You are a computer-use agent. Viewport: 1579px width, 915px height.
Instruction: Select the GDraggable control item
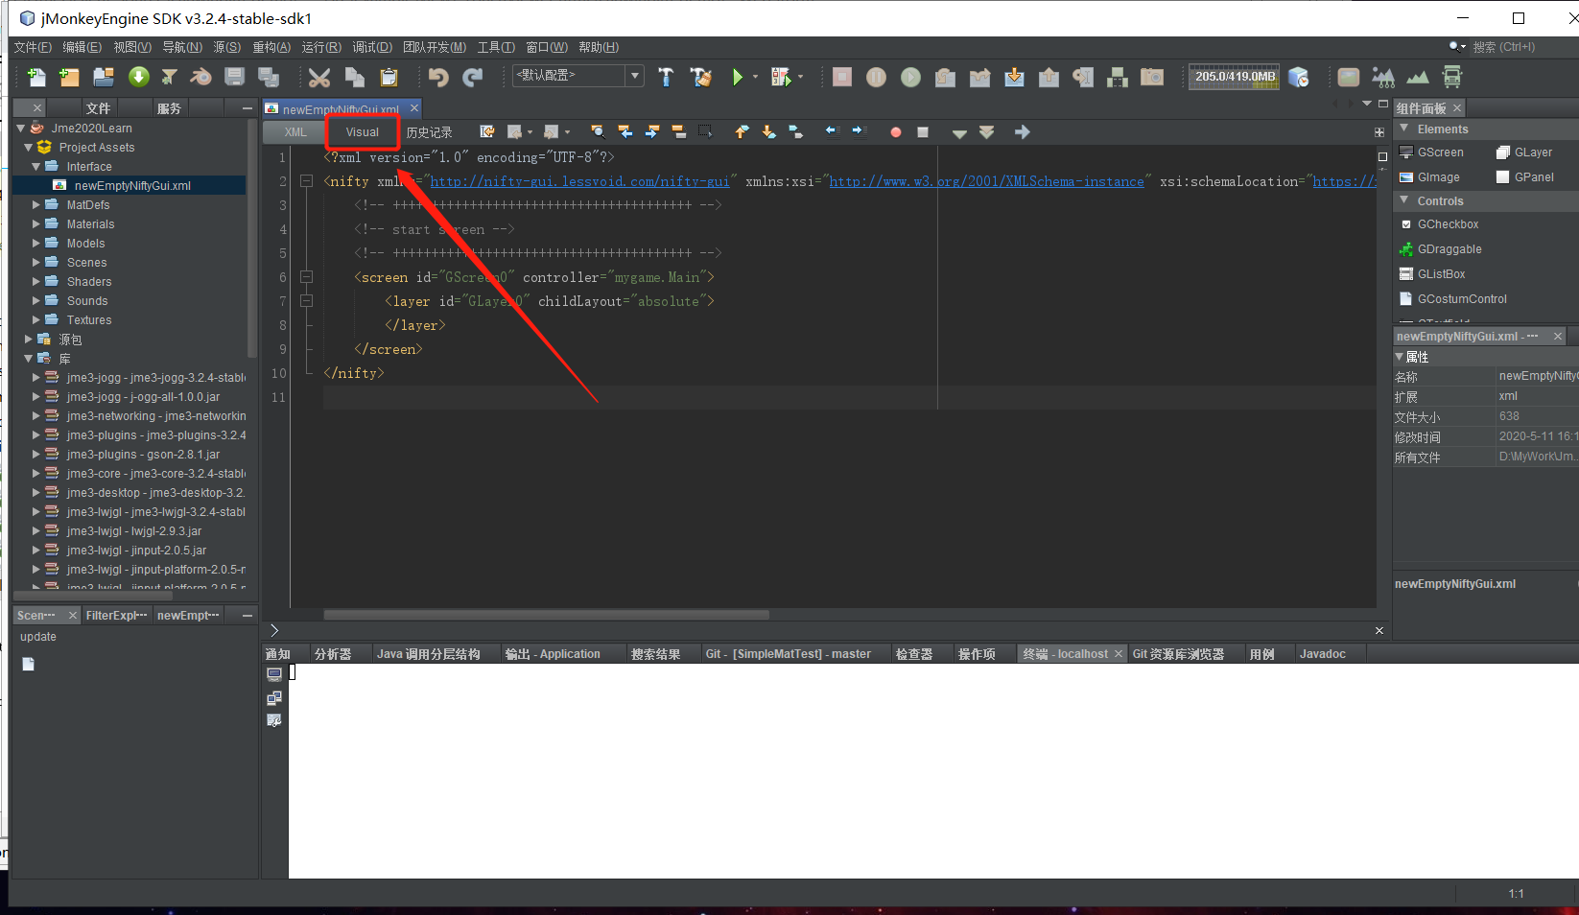point(1440,249)
